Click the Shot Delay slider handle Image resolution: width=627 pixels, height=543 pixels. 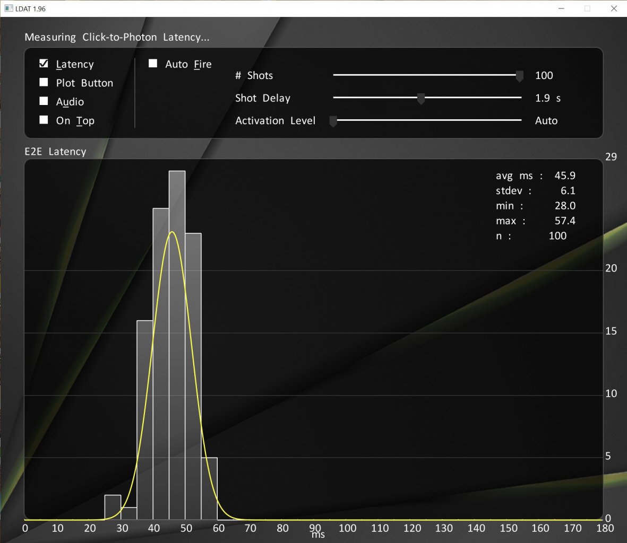(x=420, y=98)
